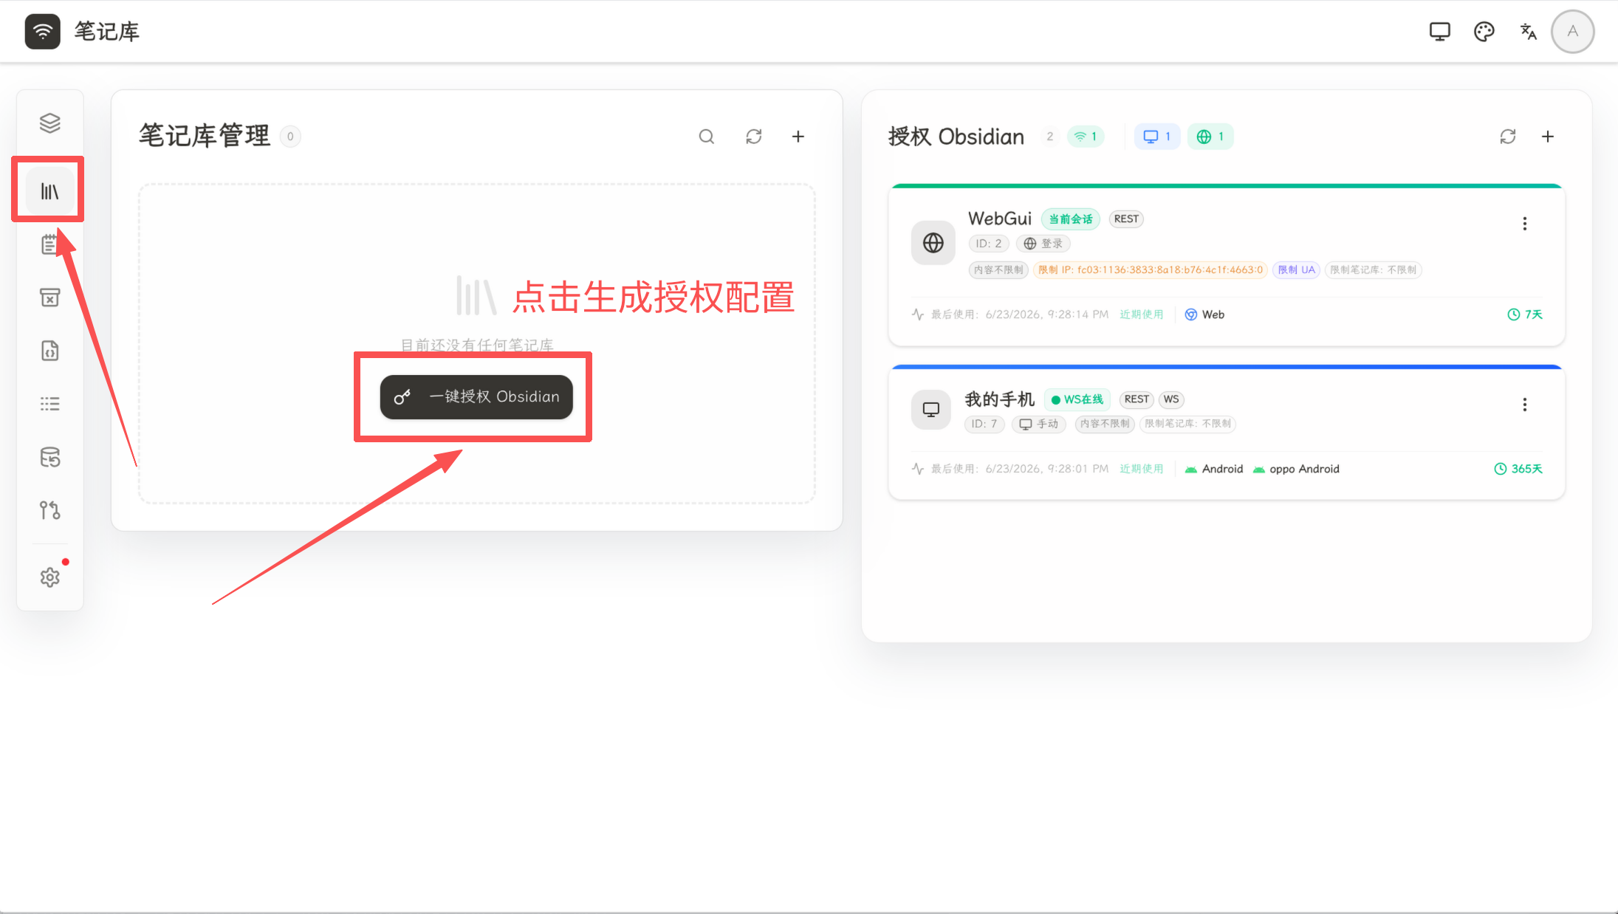Screen dimensions: 1618x914
Task: Click the 手动 tag on 我的手机
Action: point(1039,424)
